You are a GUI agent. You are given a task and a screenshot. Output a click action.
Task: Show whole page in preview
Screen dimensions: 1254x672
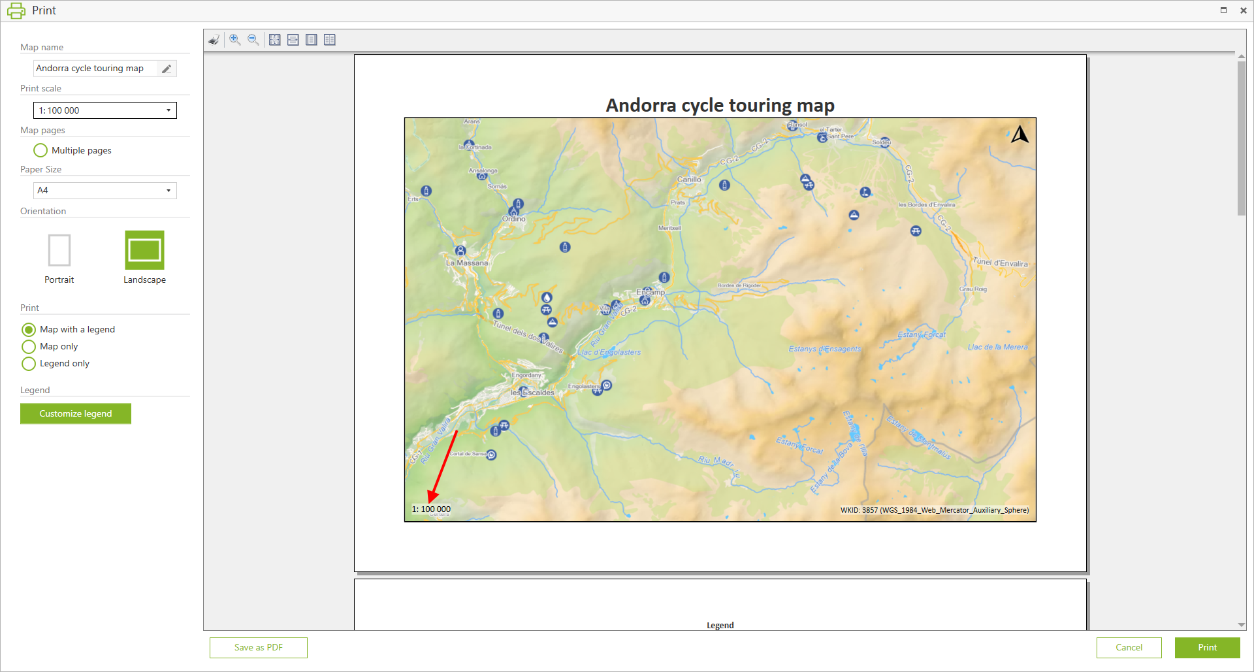pyautogui.click(x=312, y=40)
